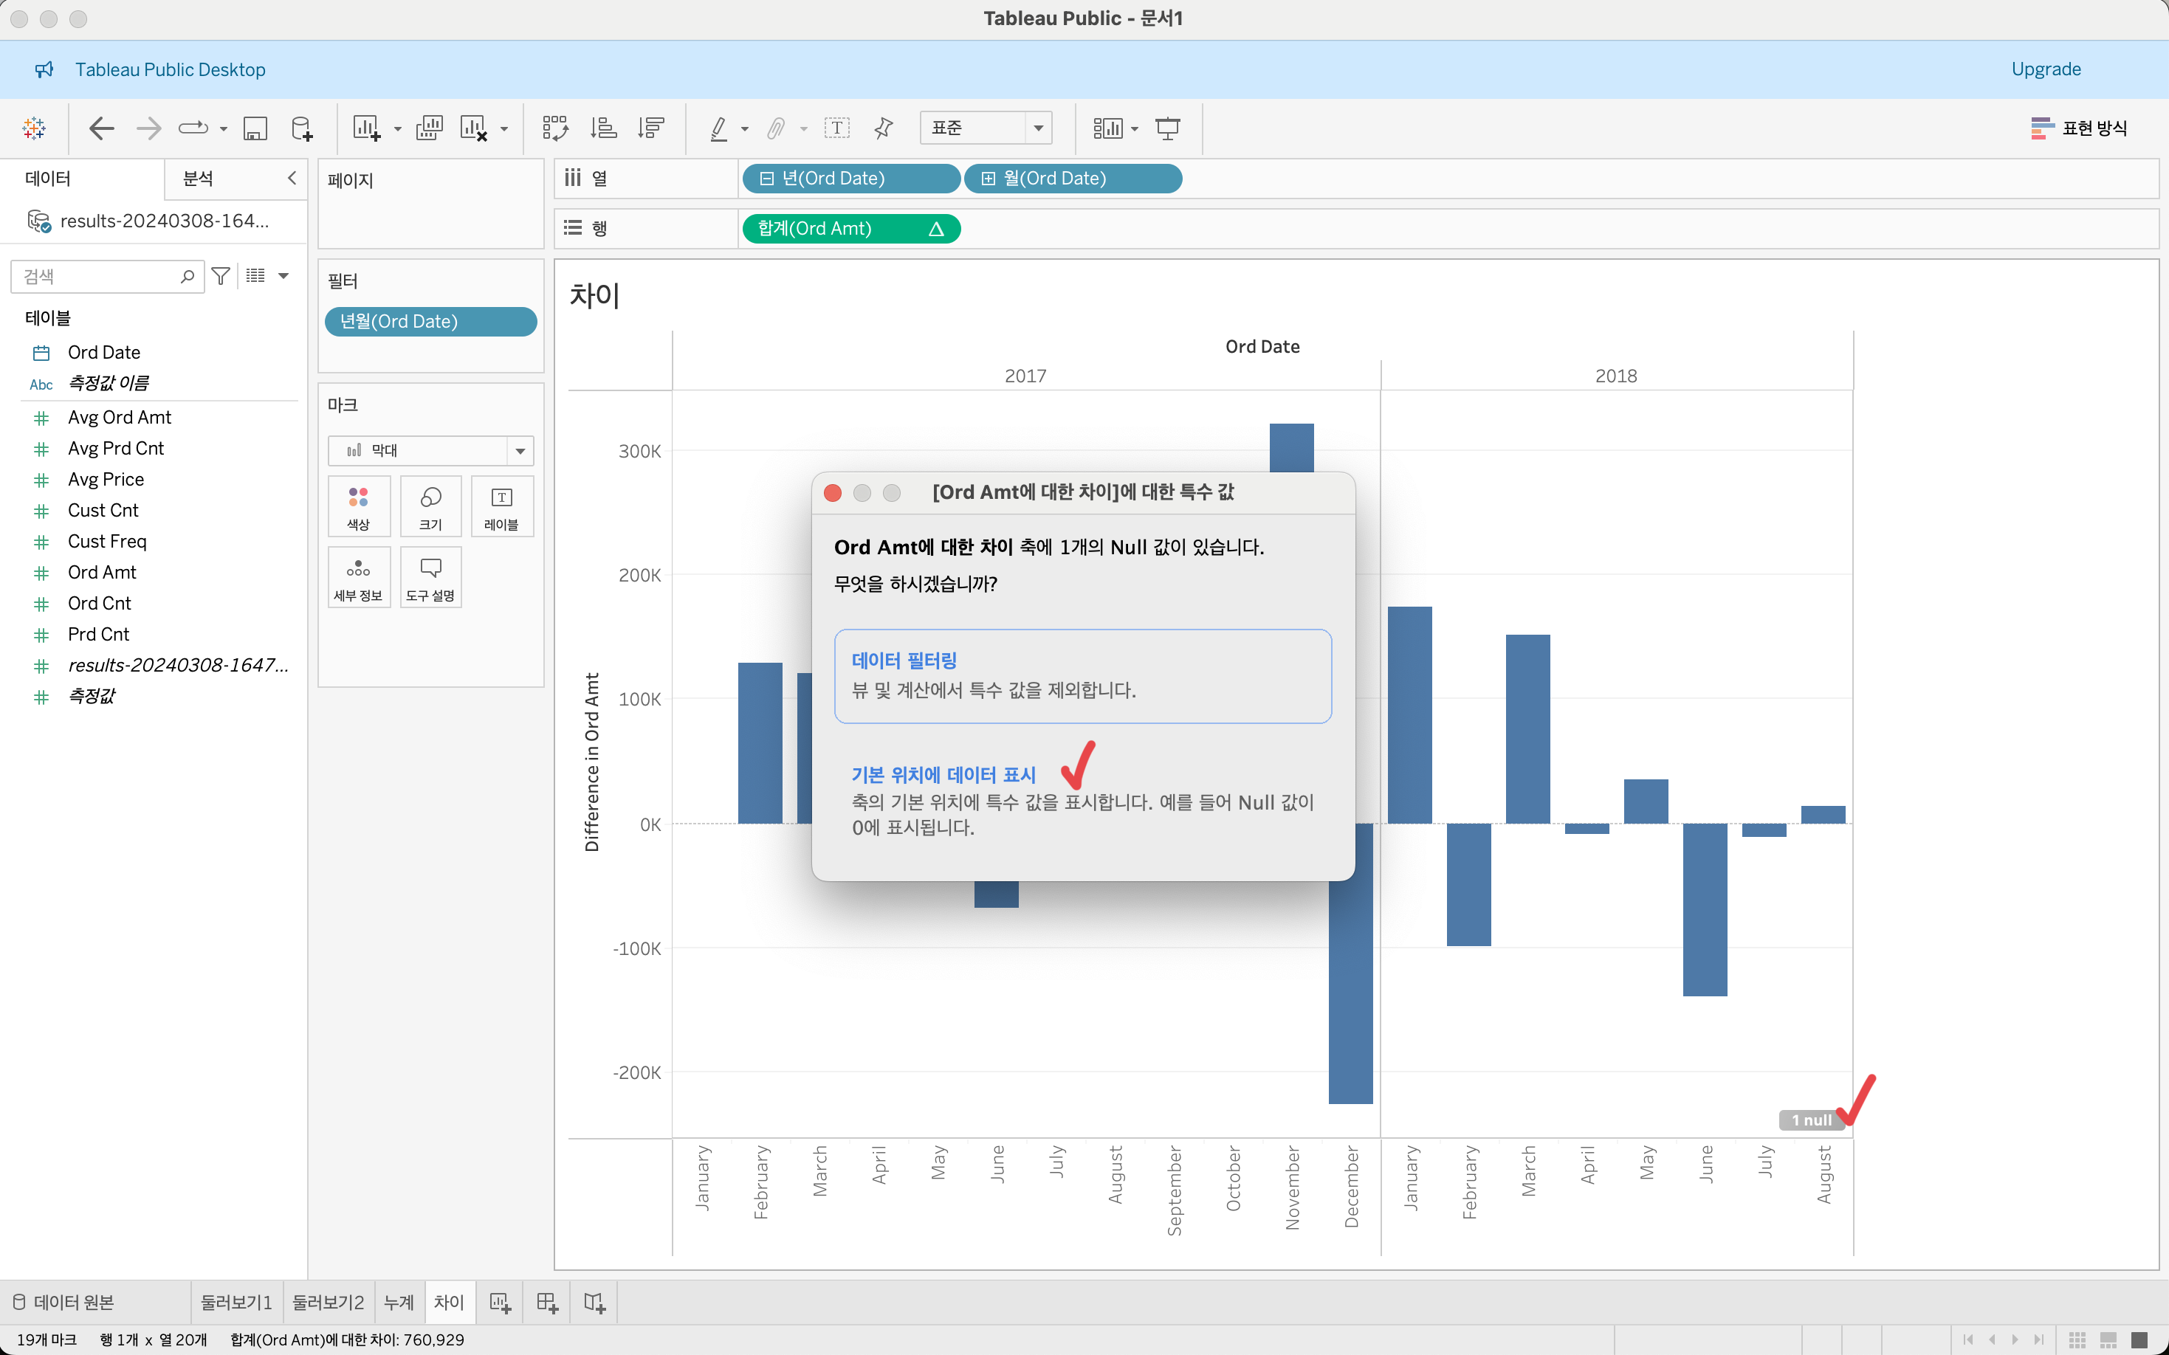
Task: Collapse the data pane with chevron
Action: click(292, 177)
